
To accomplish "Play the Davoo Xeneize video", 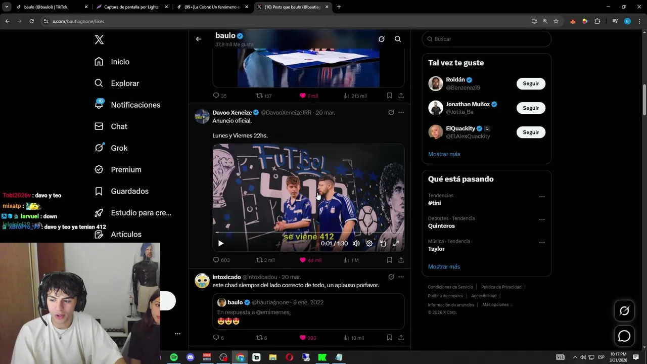I will point(221,243).
